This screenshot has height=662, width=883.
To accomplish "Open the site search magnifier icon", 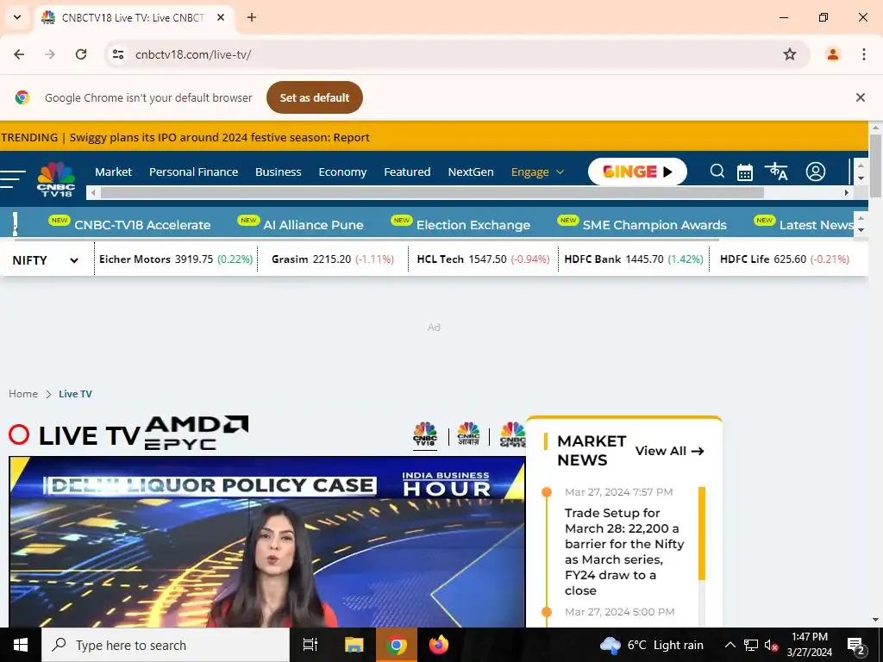I will (x=717, y=172).
